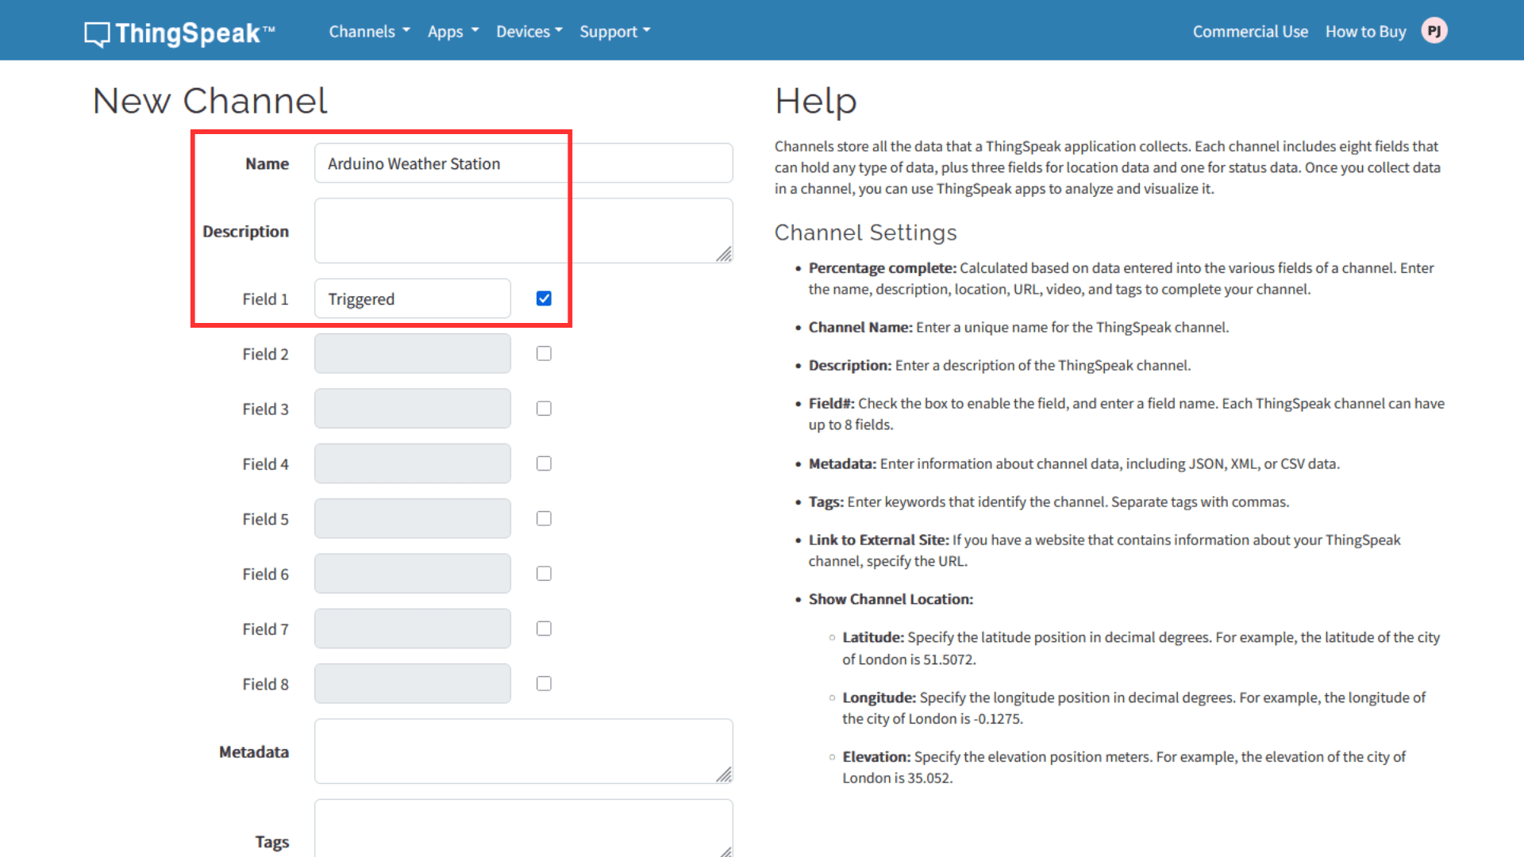This screenshot has height=857, width=1524.
Task: Enable the Field 2 checkbox
Action: coord(544,353)
